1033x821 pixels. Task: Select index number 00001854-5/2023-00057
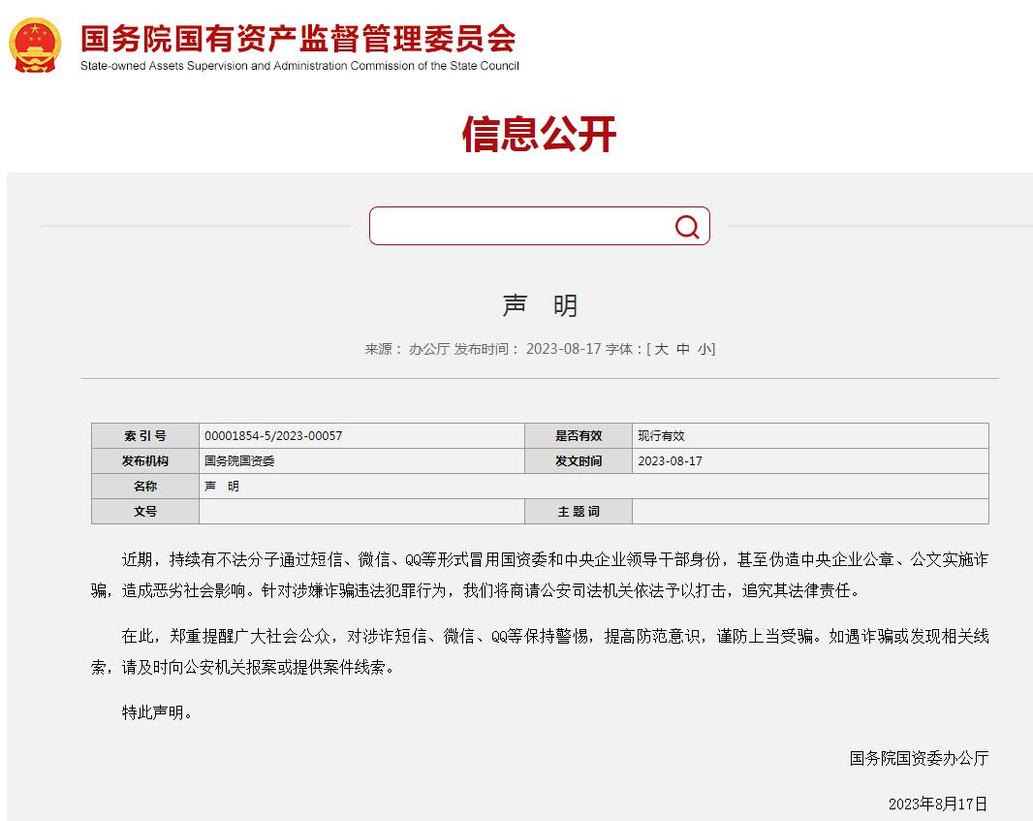point(273,436)
